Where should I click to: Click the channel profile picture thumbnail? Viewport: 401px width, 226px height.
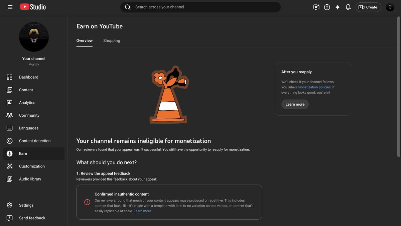[x=34, y=37]
